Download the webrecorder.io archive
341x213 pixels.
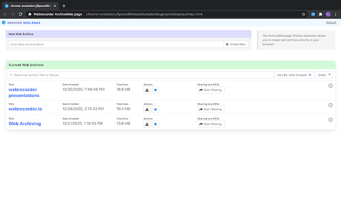(147, 109)
